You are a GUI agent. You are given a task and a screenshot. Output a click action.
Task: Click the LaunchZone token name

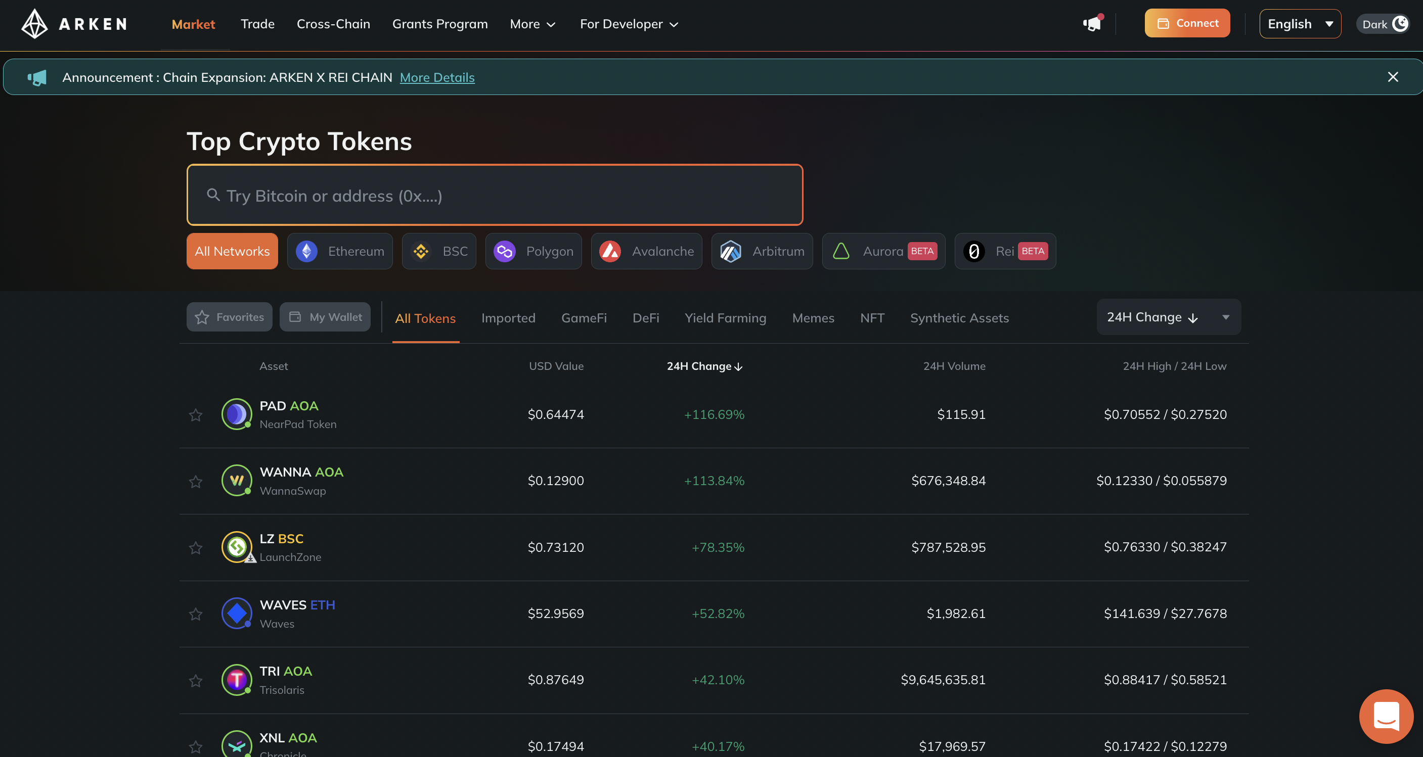pyautogui.click(x=290, y=557)
